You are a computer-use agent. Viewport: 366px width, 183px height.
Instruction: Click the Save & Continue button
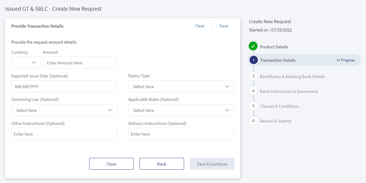(x=212, y=164)
